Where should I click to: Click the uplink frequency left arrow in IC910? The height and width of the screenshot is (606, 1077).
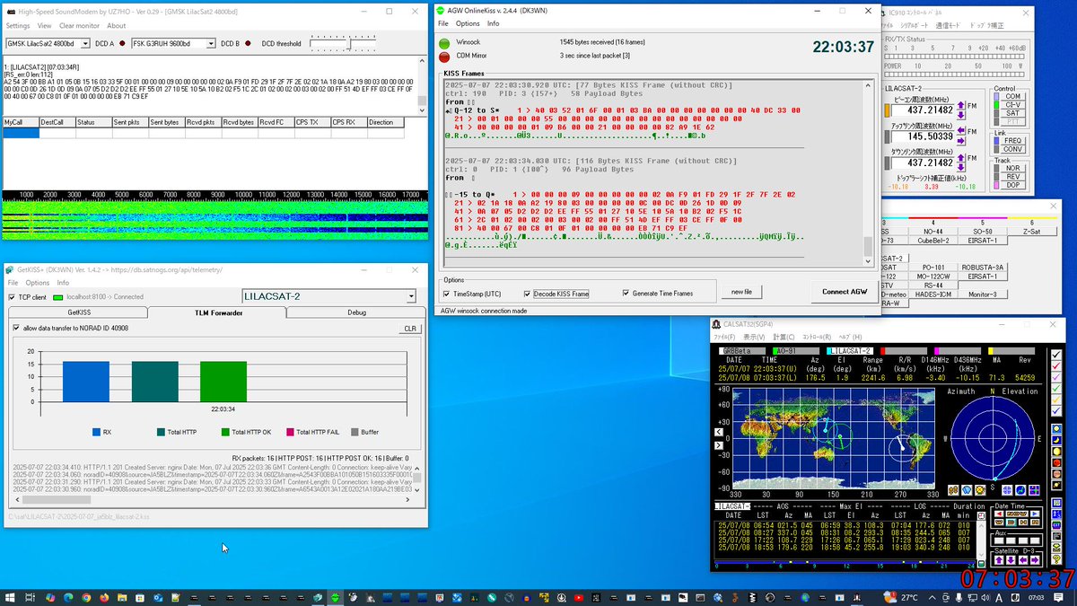coord(961,131)
